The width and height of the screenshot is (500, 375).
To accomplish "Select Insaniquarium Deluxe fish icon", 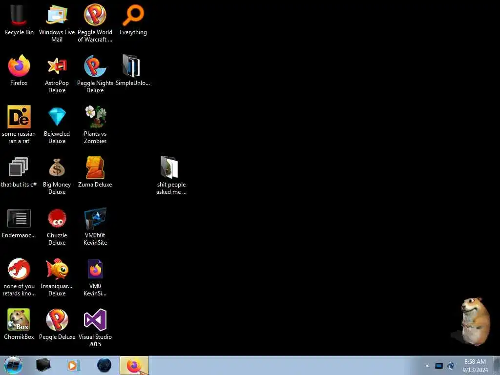I will point(57,269).
